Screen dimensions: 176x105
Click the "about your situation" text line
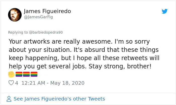[x=84, y=50]
